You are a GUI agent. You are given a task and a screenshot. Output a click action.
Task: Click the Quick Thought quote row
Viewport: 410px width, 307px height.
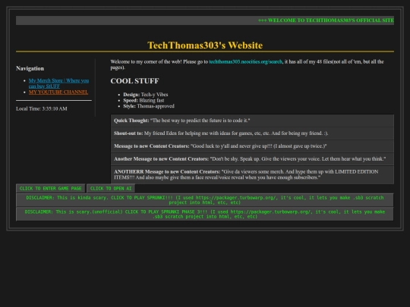[x=252, y=121]
